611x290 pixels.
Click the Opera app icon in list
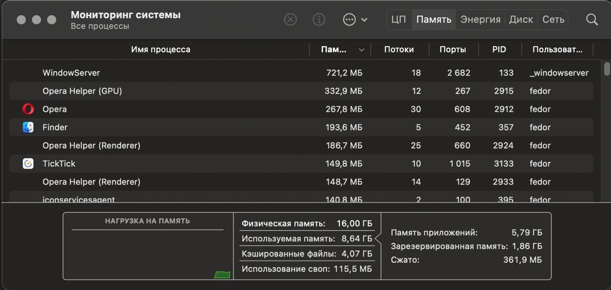pyautogui.click(x=28, y=109)
